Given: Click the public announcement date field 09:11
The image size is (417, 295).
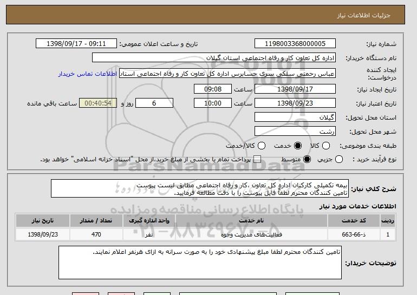Looking at the screenshot, I should point(76,44).
